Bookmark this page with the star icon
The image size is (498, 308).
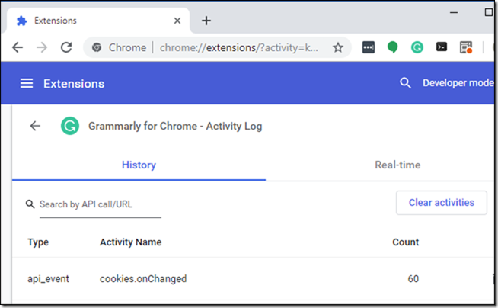pyautogui.click(x=338, y=47)
